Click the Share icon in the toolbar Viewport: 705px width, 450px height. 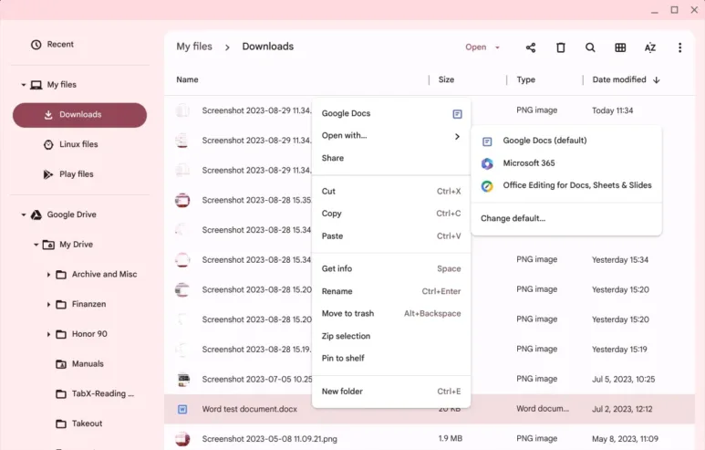pos(531,47)
